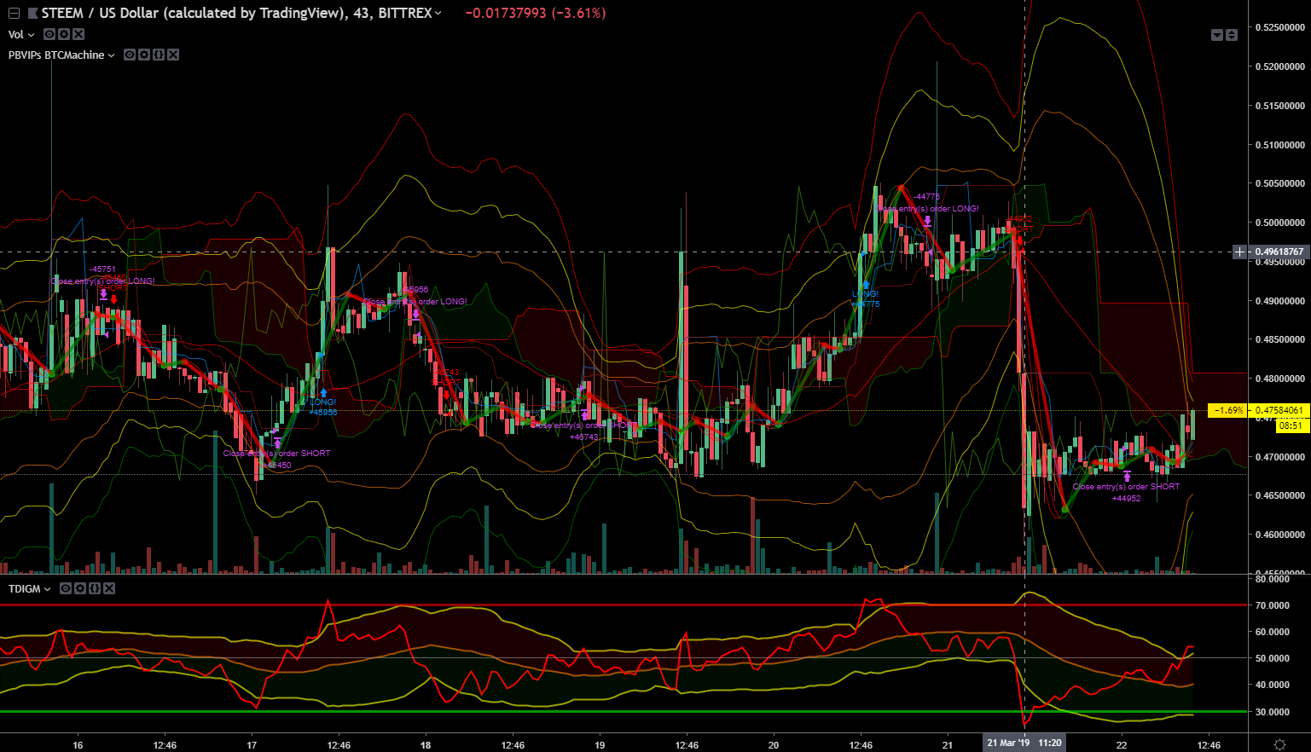1311x752 pixels.
Task: Expand the PBVIPs BTCMachine dropdown arrow
Action: pyautogui.click(x=112, y=55)
